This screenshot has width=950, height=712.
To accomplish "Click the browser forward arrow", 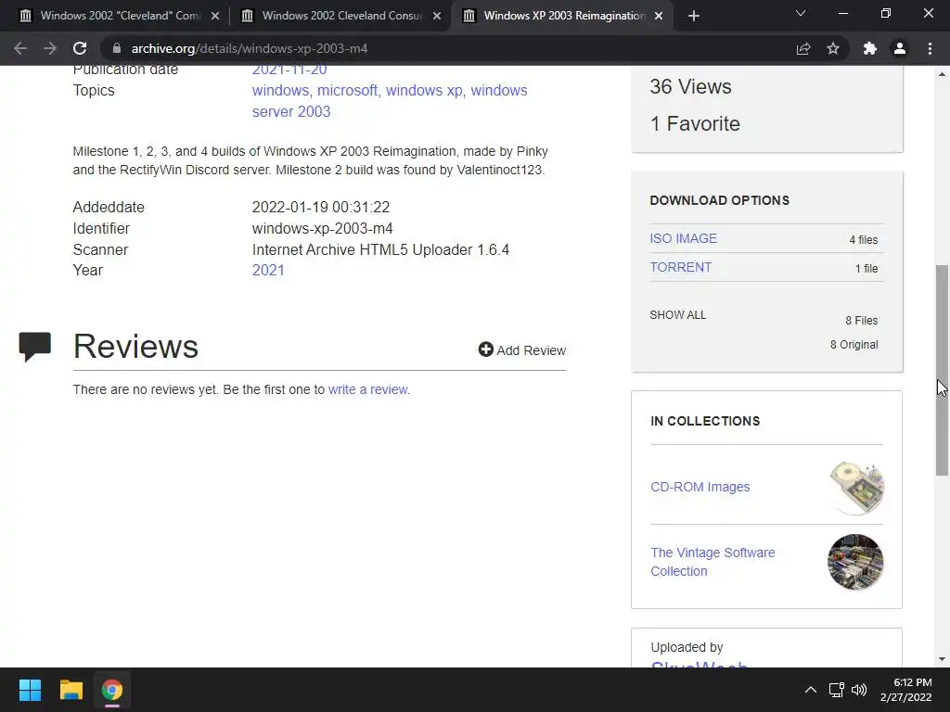I will (x=50, y=48).
